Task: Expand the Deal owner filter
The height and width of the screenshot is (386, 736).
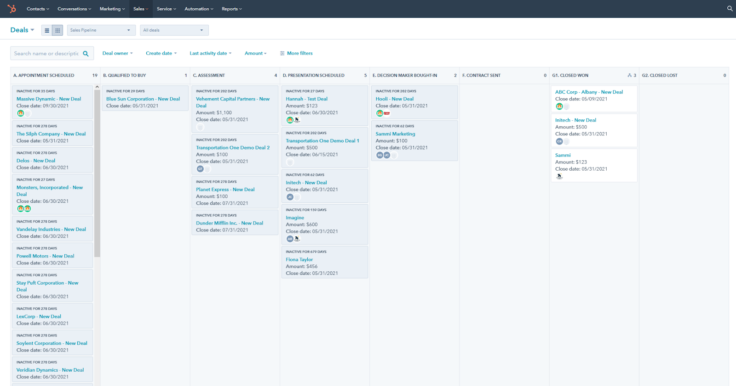Action: coord(118,53)
